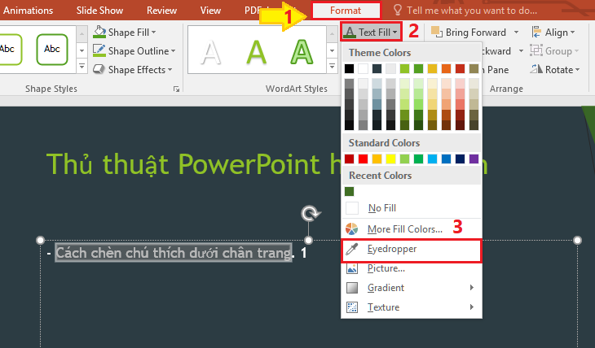595x348 pixels.
Task: Open the Animations tab
Action: [28, 11]
